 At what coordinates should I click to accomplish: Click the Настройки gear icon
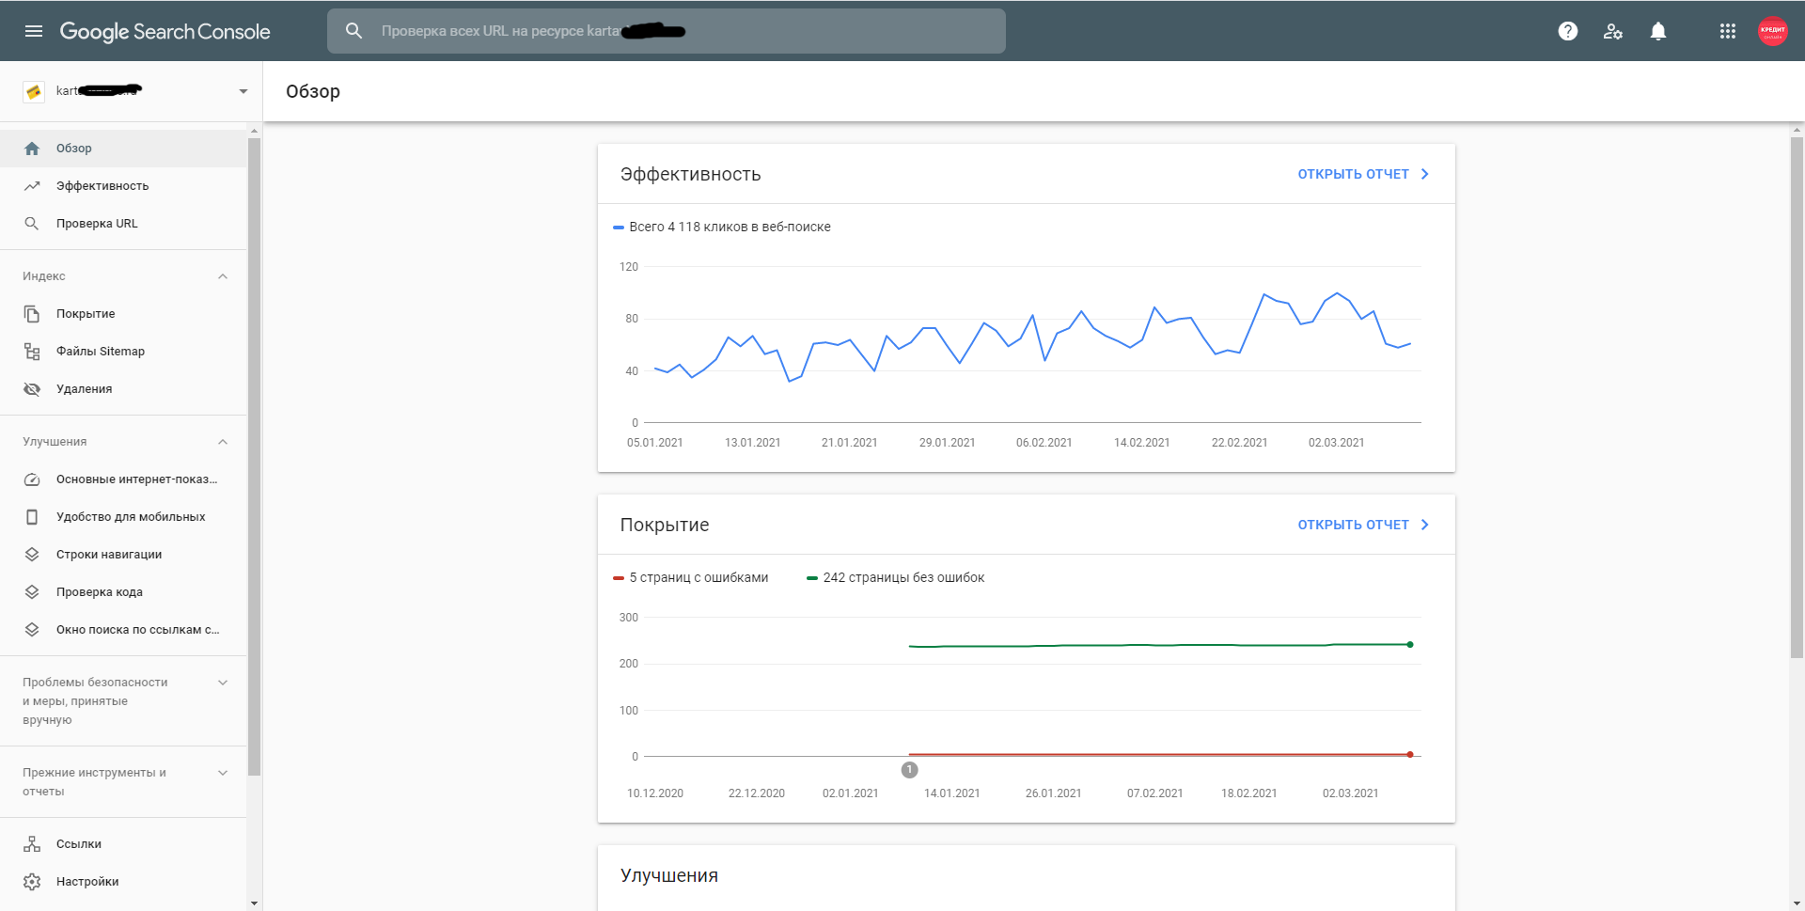[x=32, y=882]
